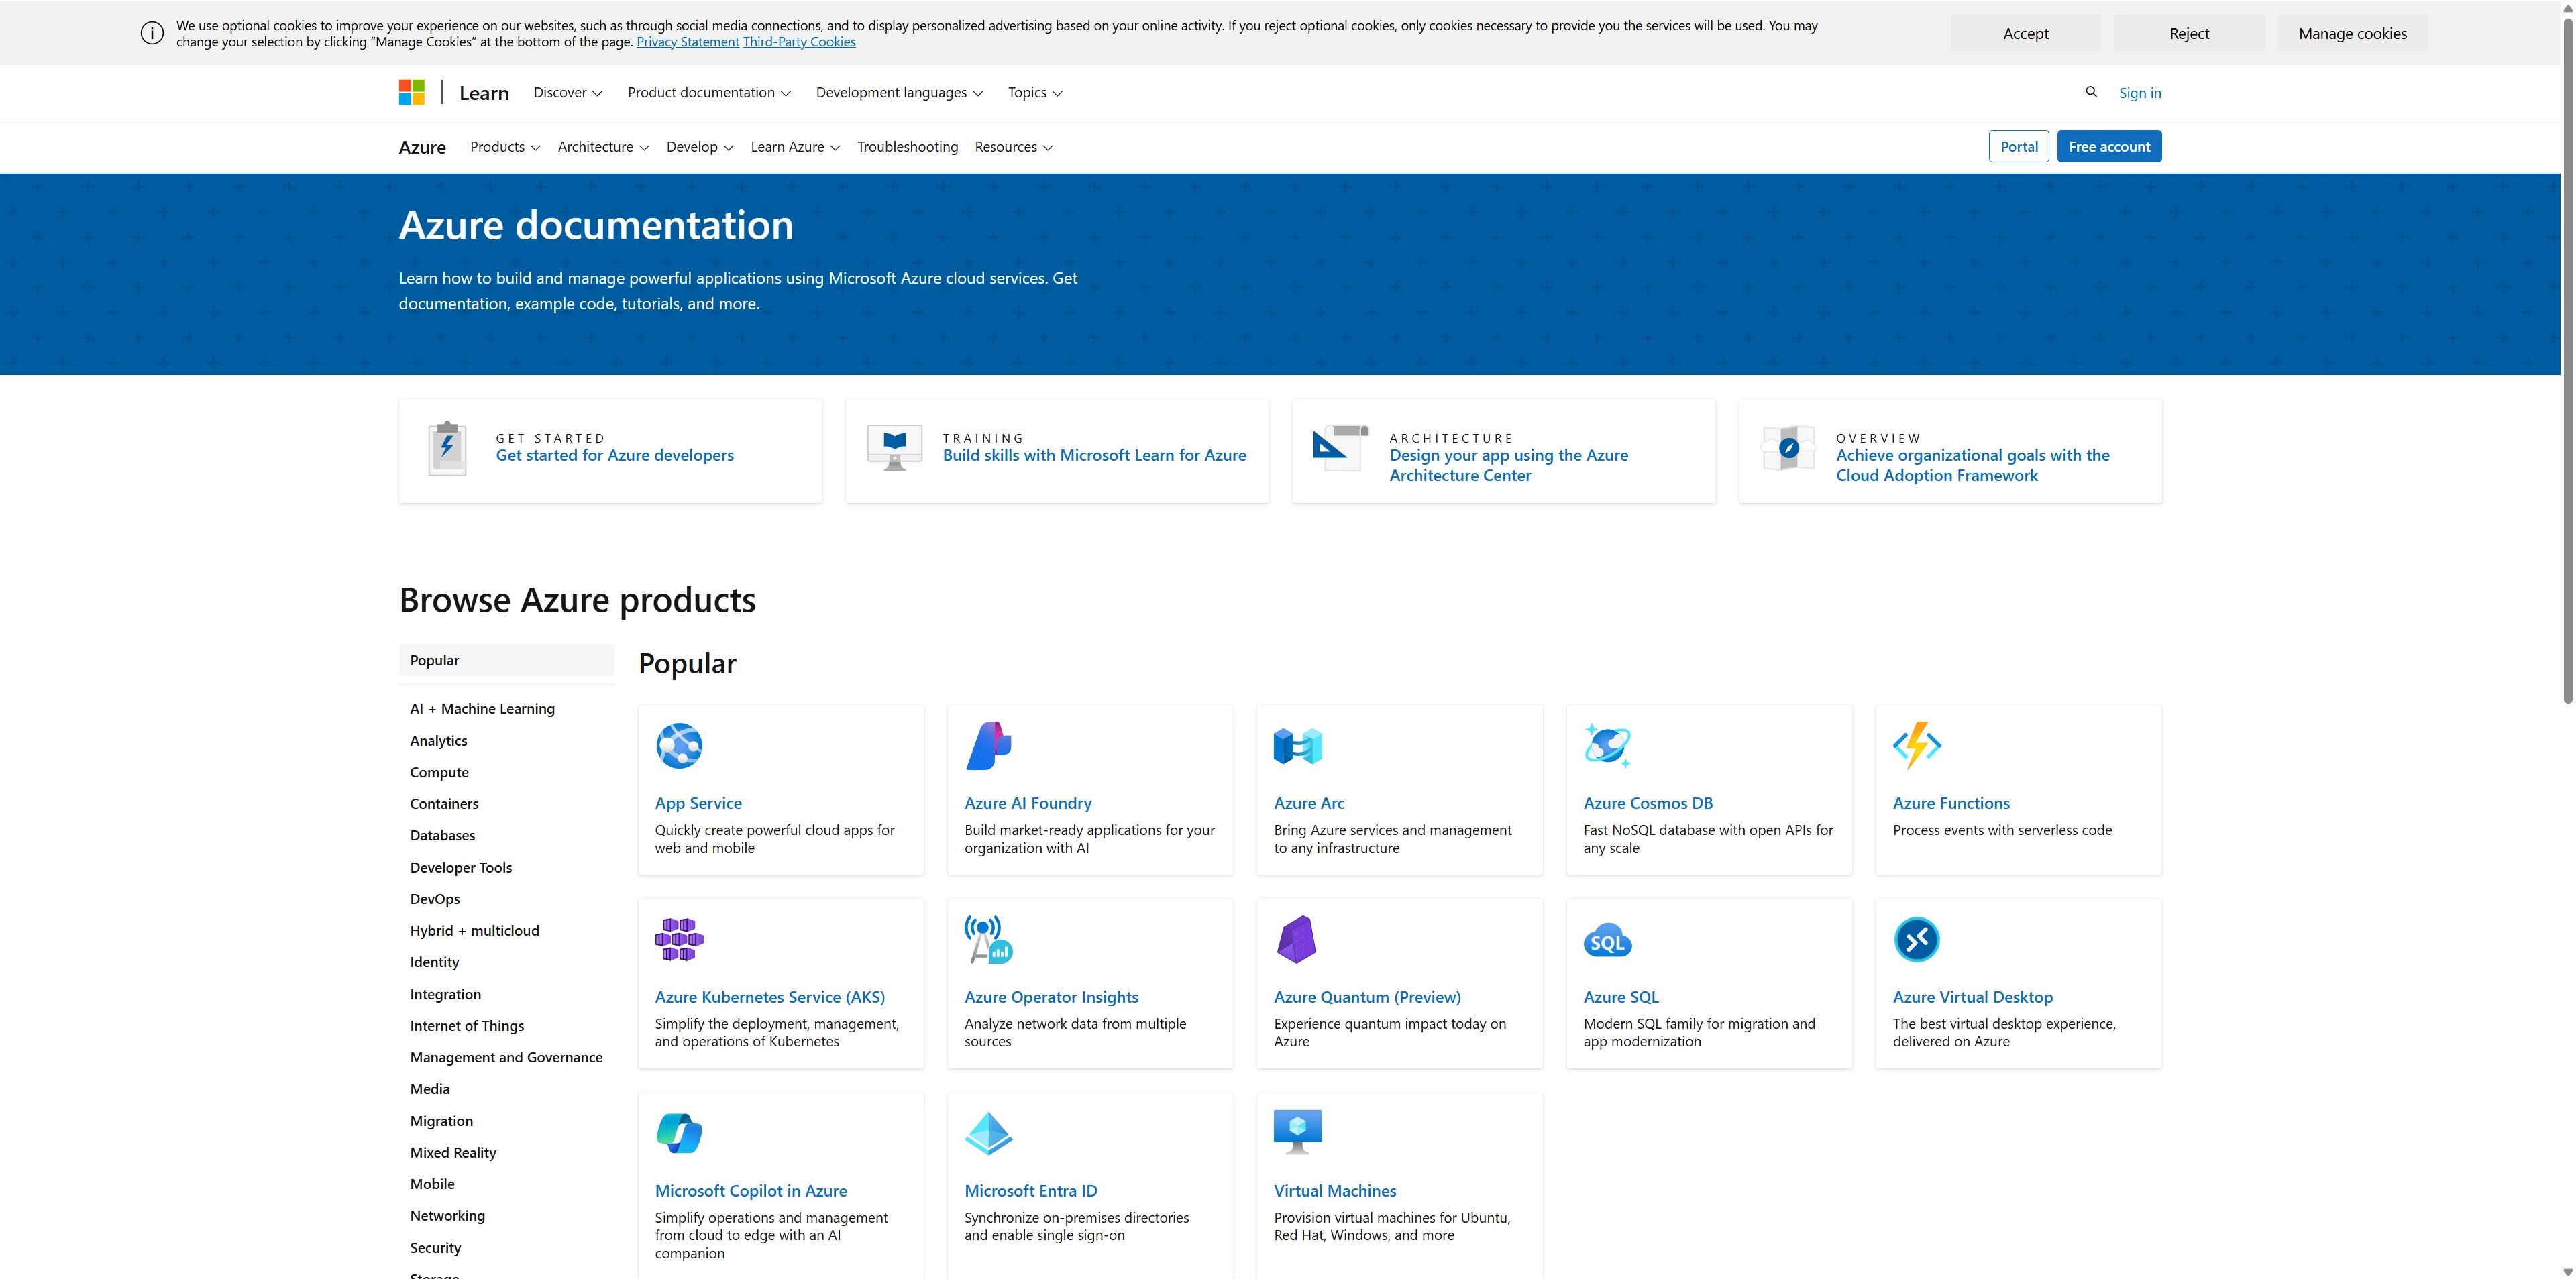Screen dimensions: 2576x1279
Task: Open the Third-Party Cookies link
Action: tap(799, 41)
